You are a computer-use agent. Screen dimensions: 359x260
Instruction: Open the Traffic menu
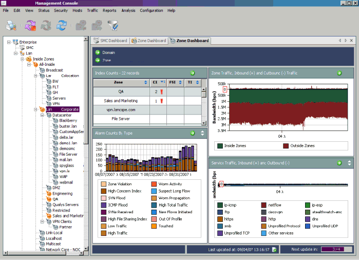[x=92, y=11]
